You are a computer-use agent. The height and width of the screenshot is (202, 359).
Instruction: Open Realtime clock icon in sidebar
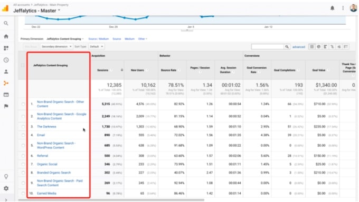tap(6, 60)
